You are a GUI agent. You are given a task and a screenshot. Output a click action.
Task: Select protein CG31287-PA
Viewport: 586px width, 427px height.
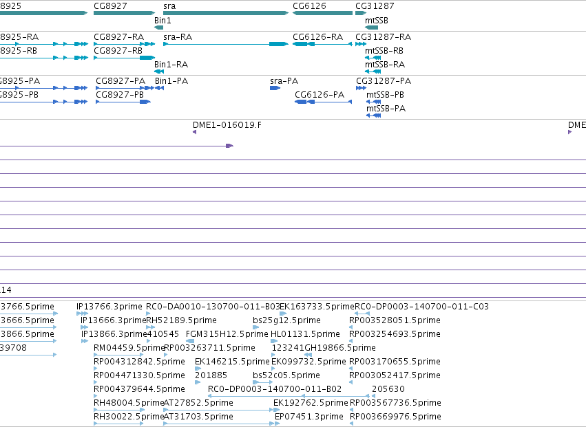(x=384, y=81)
